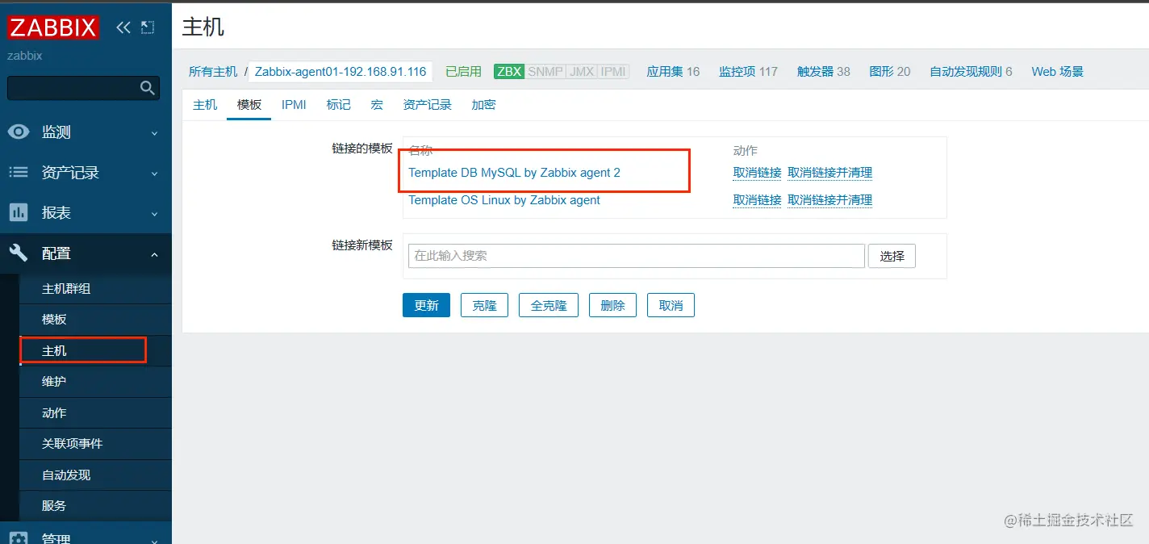Click the 已启用 status link
Viewport: 1149px width, 544px height.
[x=463, y=72]
